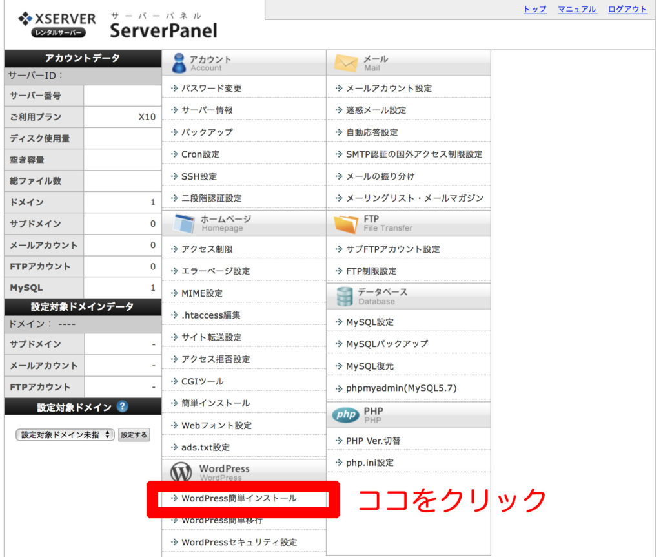Image resolution: width=661 pixels, height=557 pixels.
Task: Open Cron設定
Action: pos(200,154)
